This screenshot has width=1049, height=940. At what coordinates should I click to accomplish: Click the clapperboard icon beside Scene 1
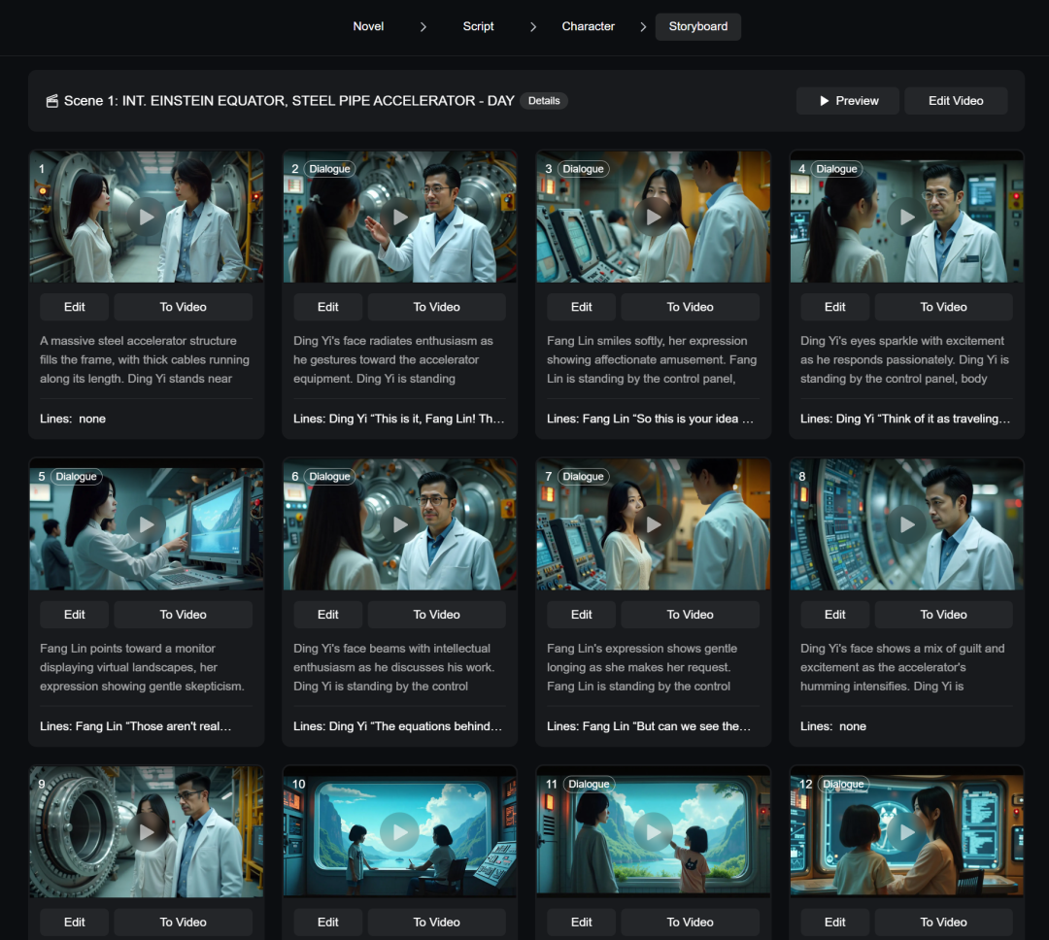coord(51,101)
